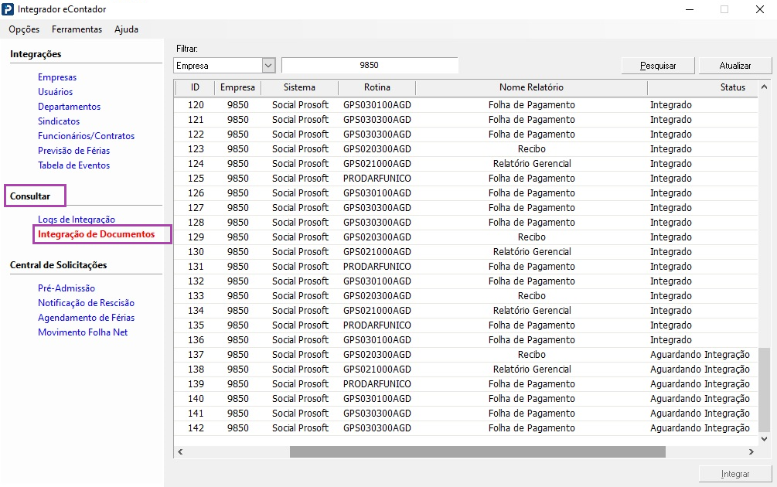Click the Integrar button
777x487 pixels.
click(735, 473)
